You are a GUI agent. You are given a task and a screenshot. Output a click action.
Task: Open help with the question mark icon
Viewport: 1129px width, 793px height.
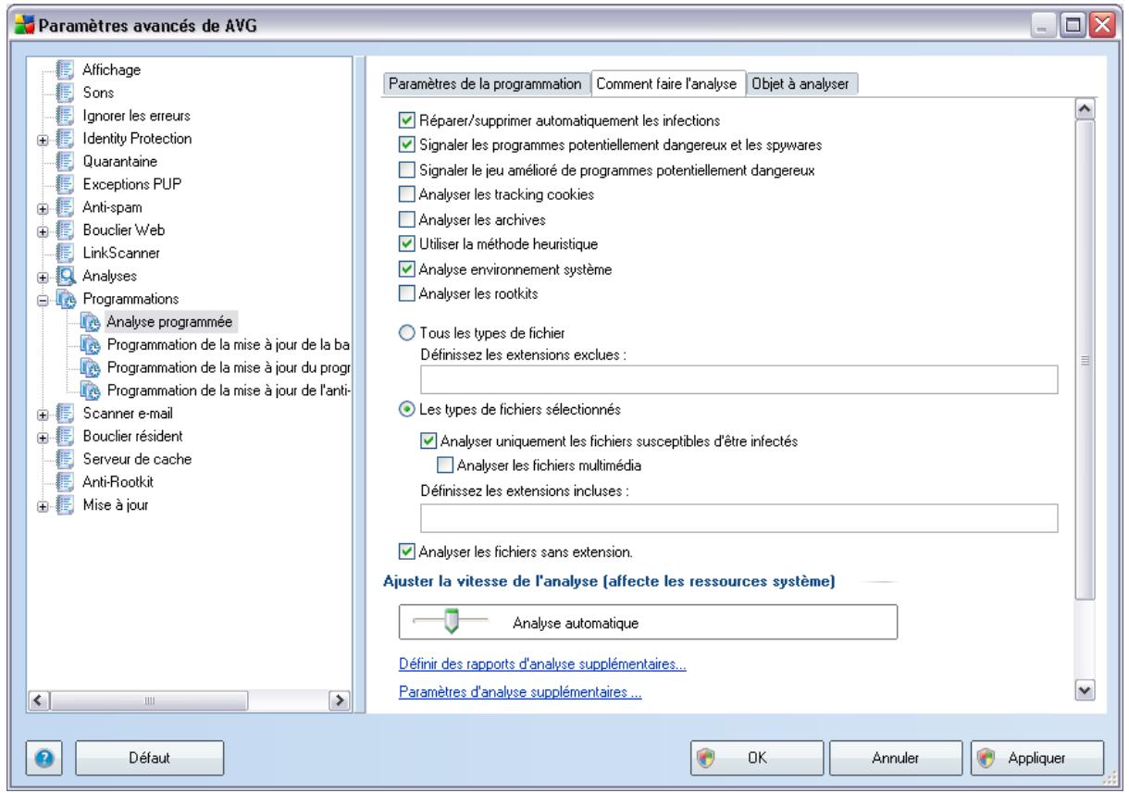pos(44,757)
